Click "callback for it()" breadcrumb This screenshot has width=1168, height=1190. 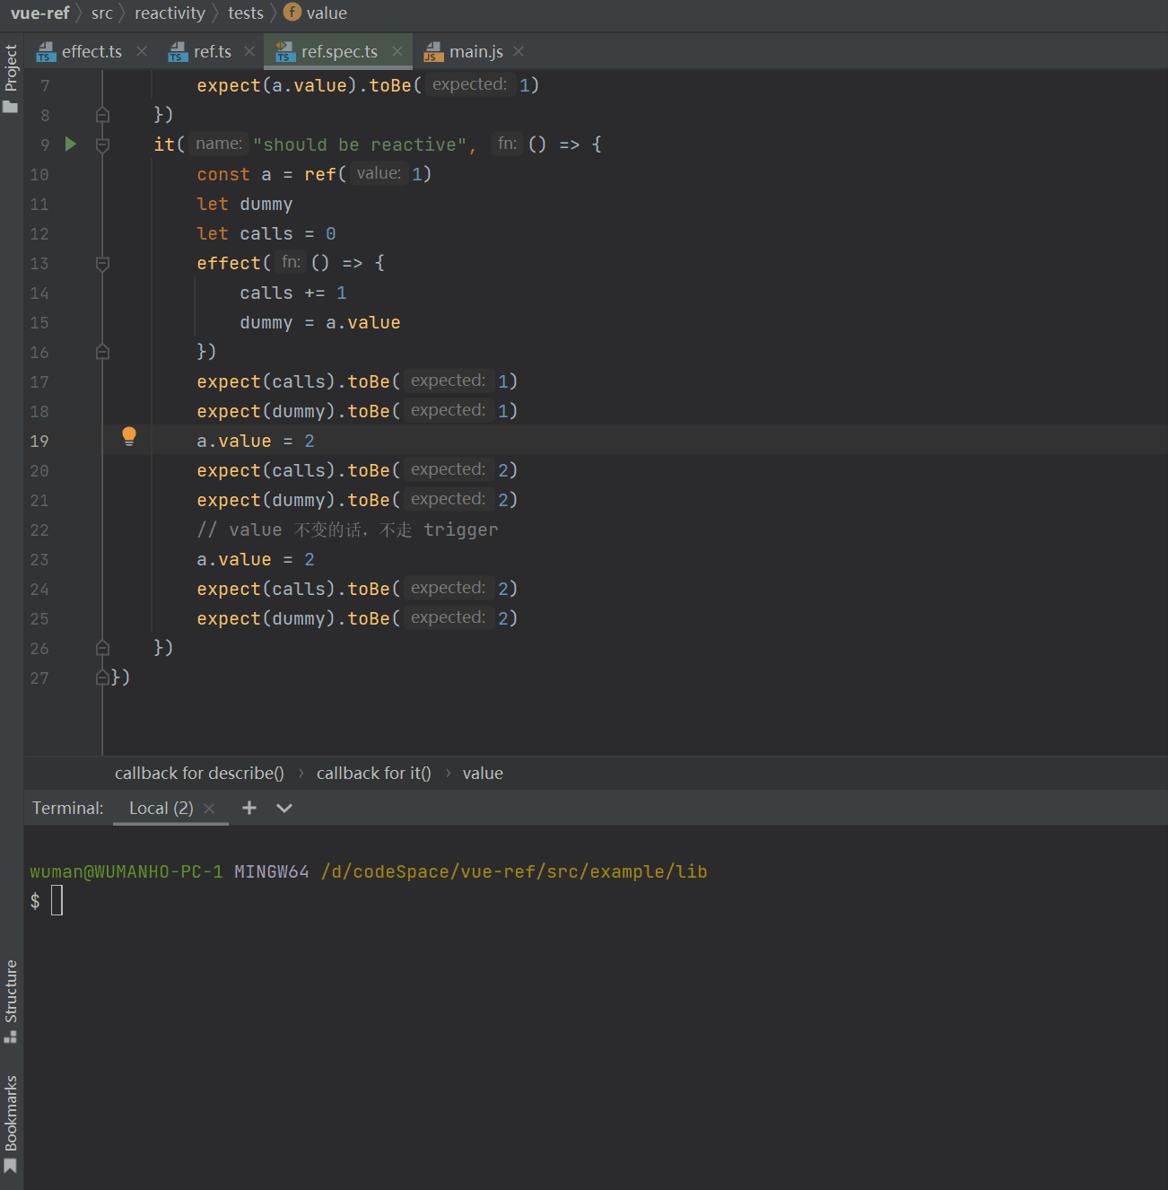coord(373,774)
